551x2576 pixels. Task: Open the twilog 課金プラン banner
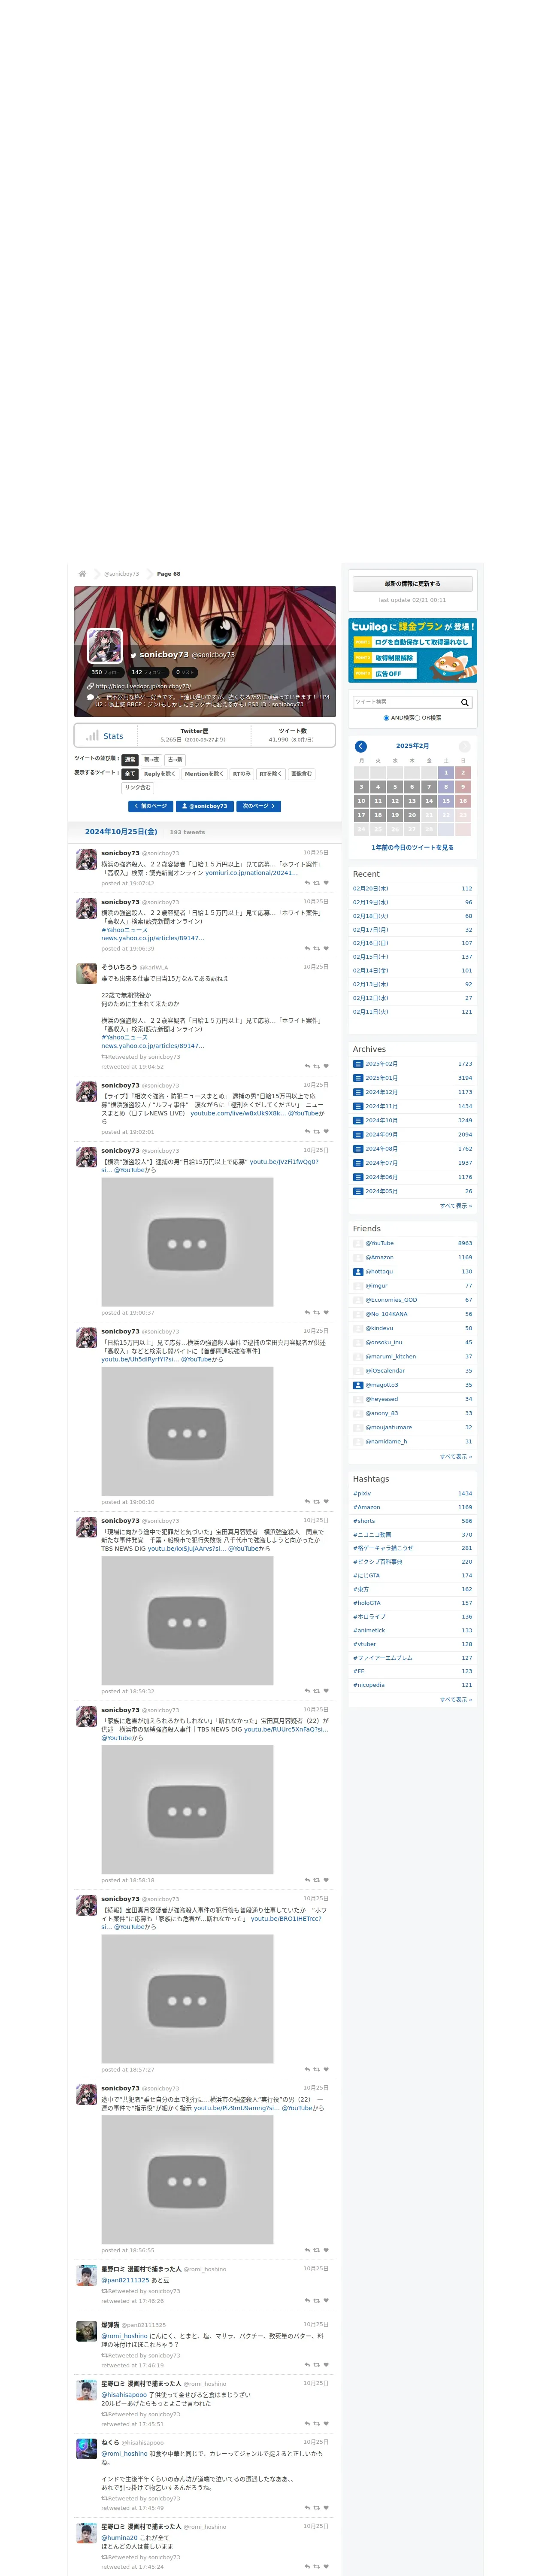click(x=412, y=651)
